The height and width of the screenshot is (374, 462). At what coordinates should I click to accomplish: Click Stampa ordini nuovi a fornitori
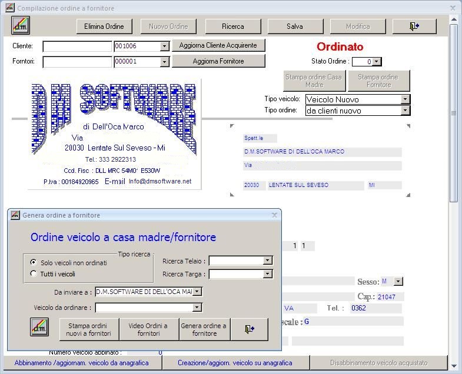pyautogui.click(x=89, y=329)
